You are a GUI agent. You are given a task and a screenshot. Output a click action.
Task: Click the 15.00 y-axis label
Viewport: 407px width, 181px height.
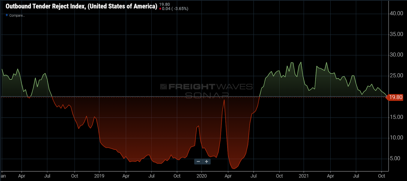pos(396,117)
